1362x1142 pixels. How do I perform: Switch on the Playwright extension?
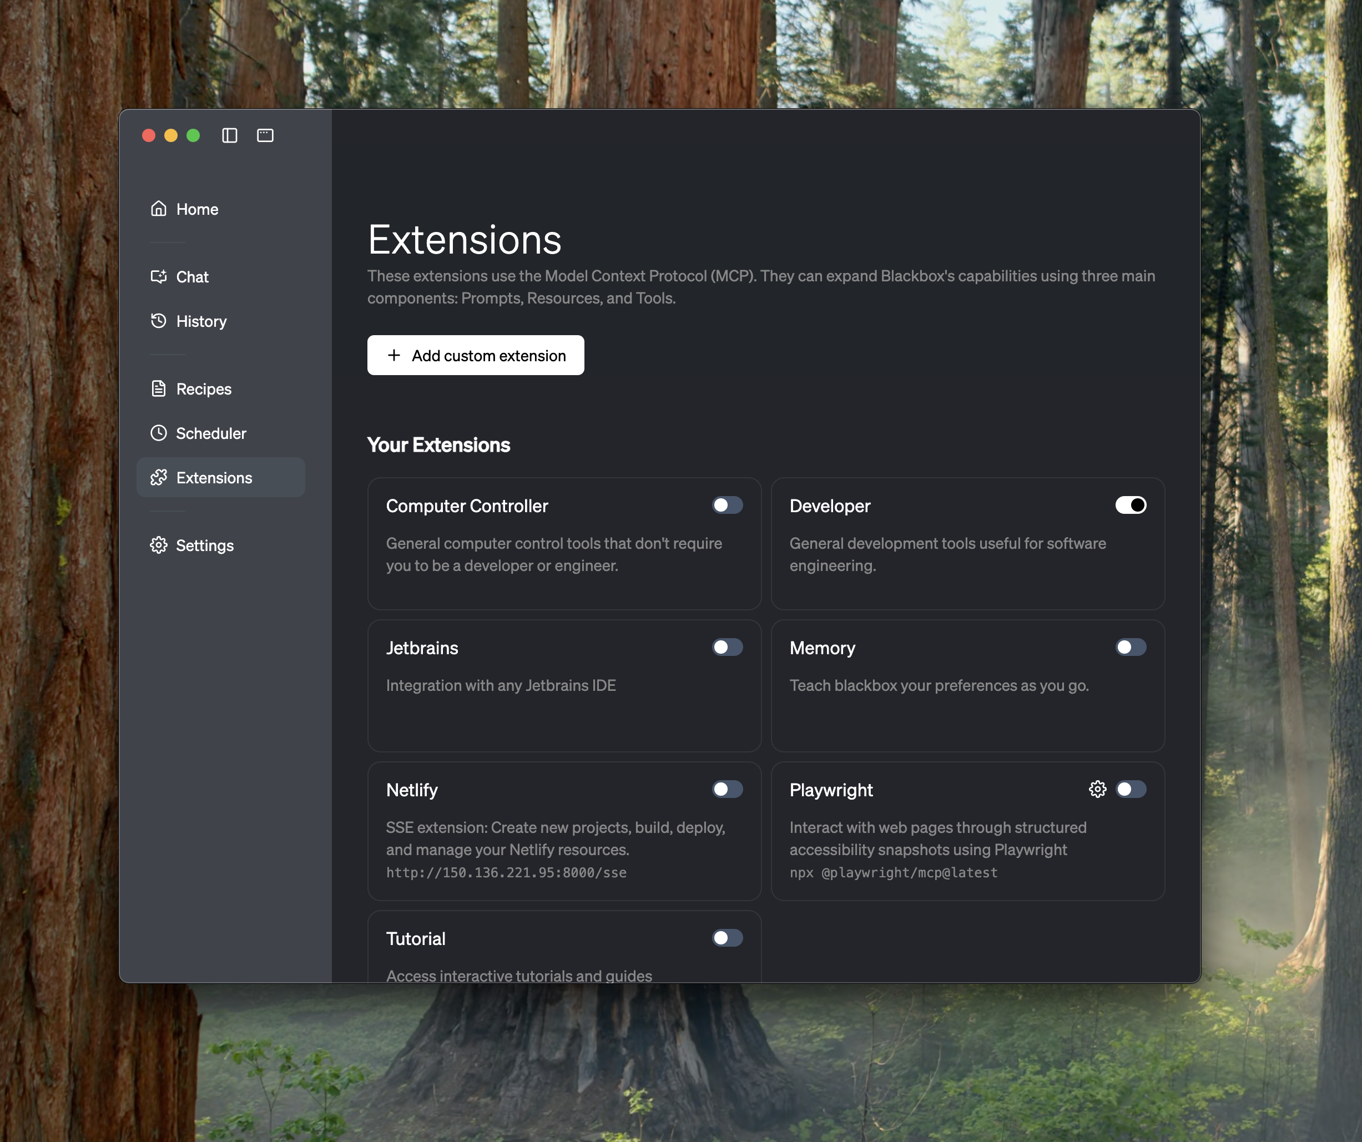(1131, 789)
